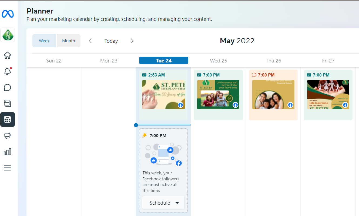
Task: Click Facebook badge on Tue 2:53 AM post
Action: coord(181,105)
